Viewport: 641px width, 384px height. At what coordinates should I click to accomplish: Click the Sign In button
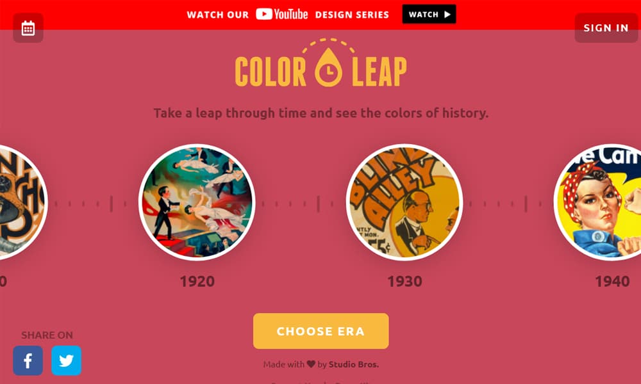[606, 28]
